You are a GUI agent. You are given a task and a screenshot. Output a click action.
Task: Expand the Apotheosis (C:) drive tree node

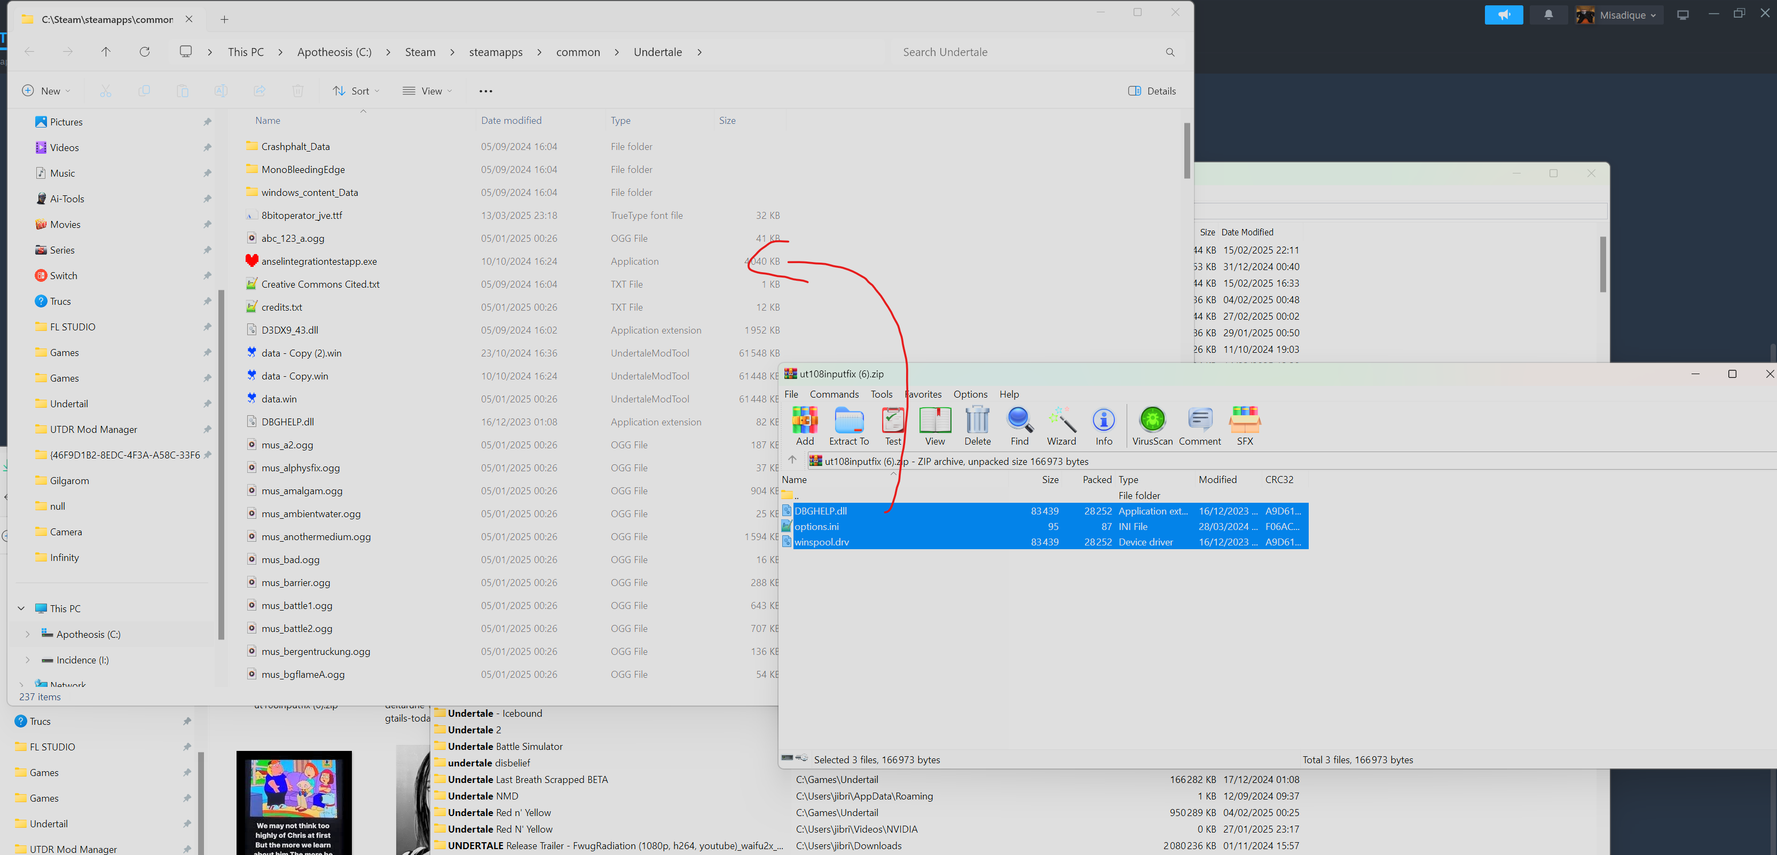pyautogui.click(x=28, y=635)
